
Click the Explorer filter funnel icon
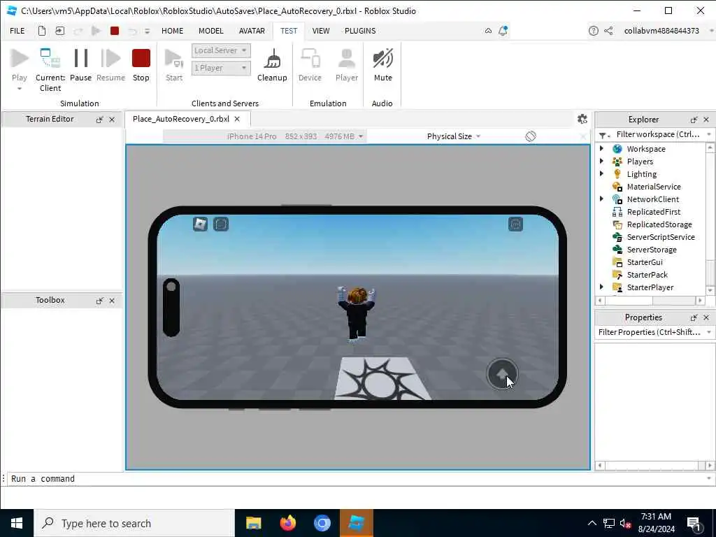603,135
